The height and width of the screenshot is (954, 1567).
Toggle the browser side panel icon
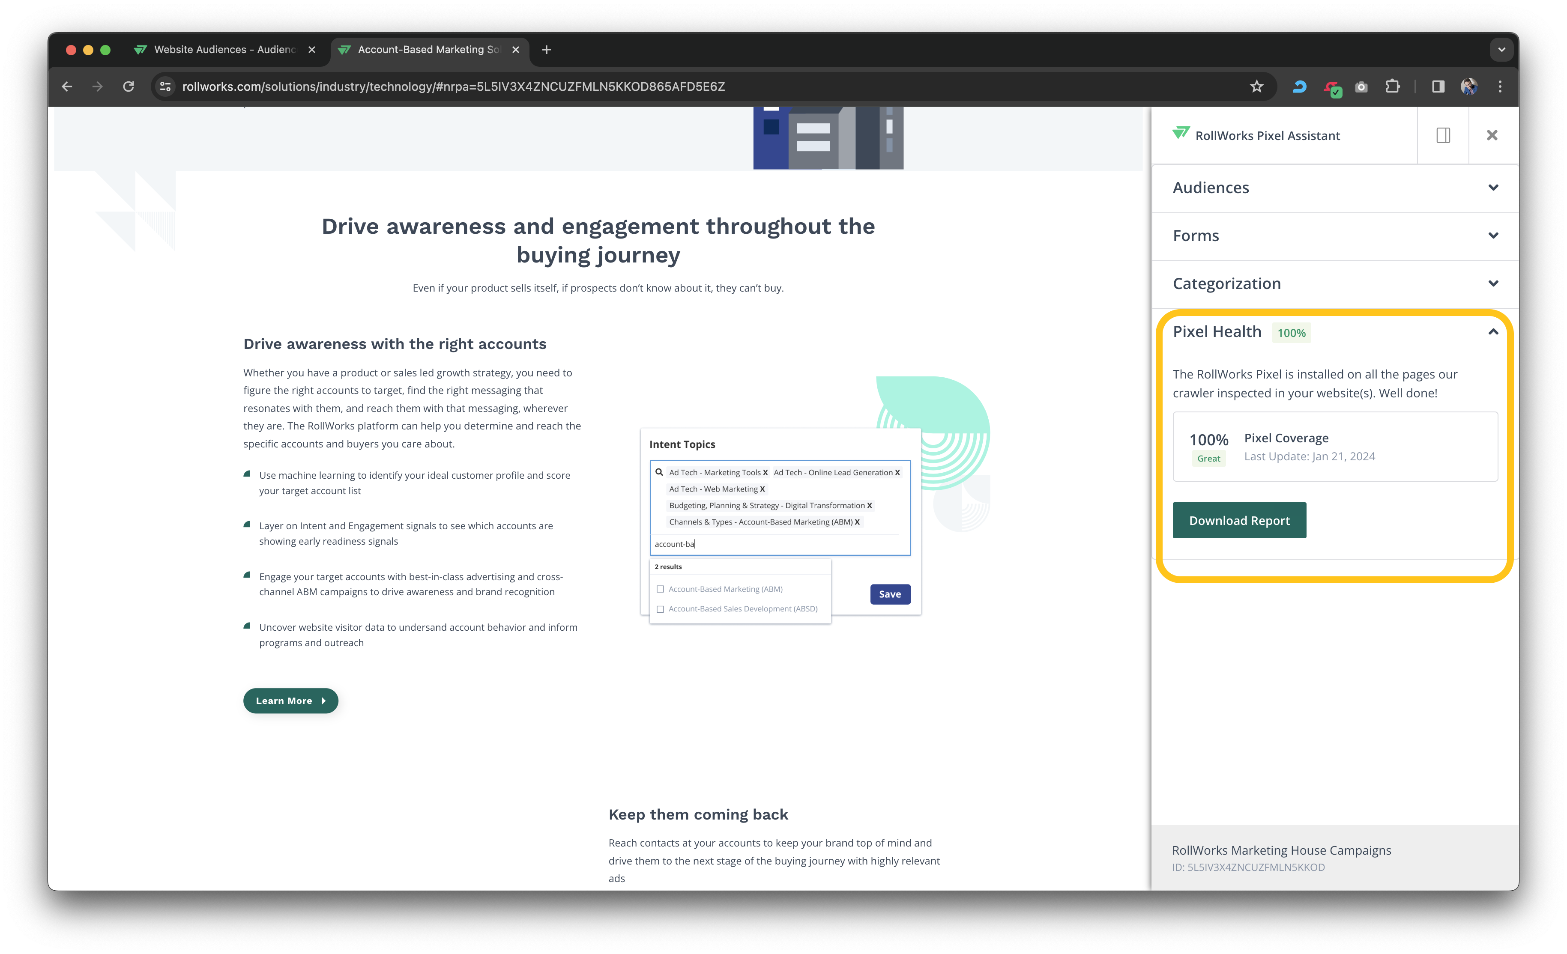[1438, 86]
